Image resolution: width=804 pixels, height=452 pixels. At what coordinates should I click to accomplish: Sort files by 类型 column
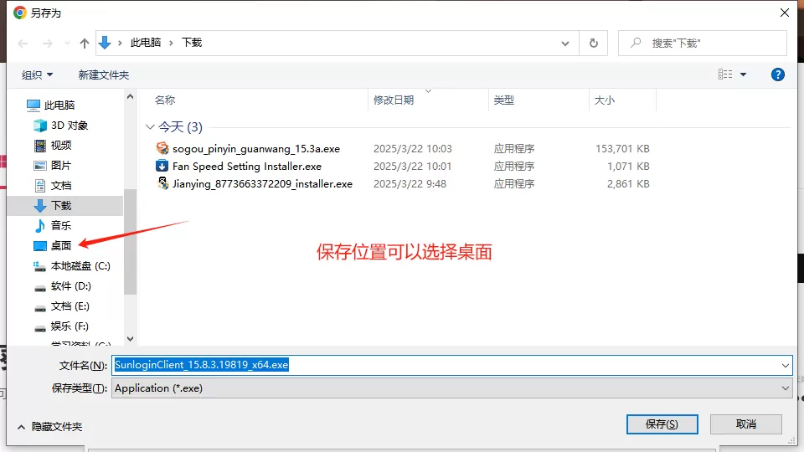coord(503,100)
